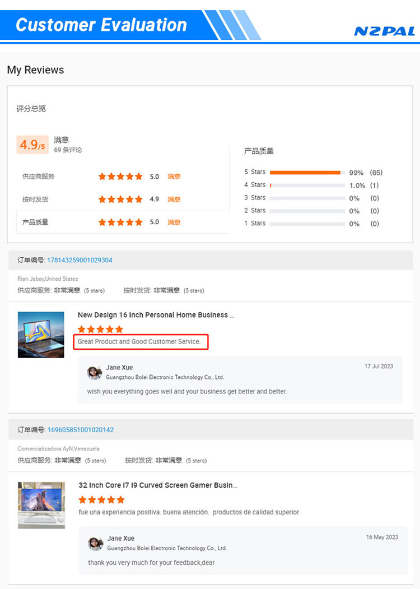Click the 按时发货 star rating row

pyautogui.click(x=120, y=199)
